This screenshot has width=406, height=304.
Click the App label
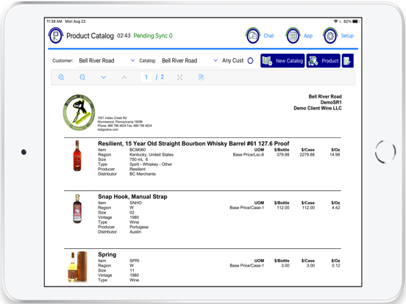(x=308, y=36)
